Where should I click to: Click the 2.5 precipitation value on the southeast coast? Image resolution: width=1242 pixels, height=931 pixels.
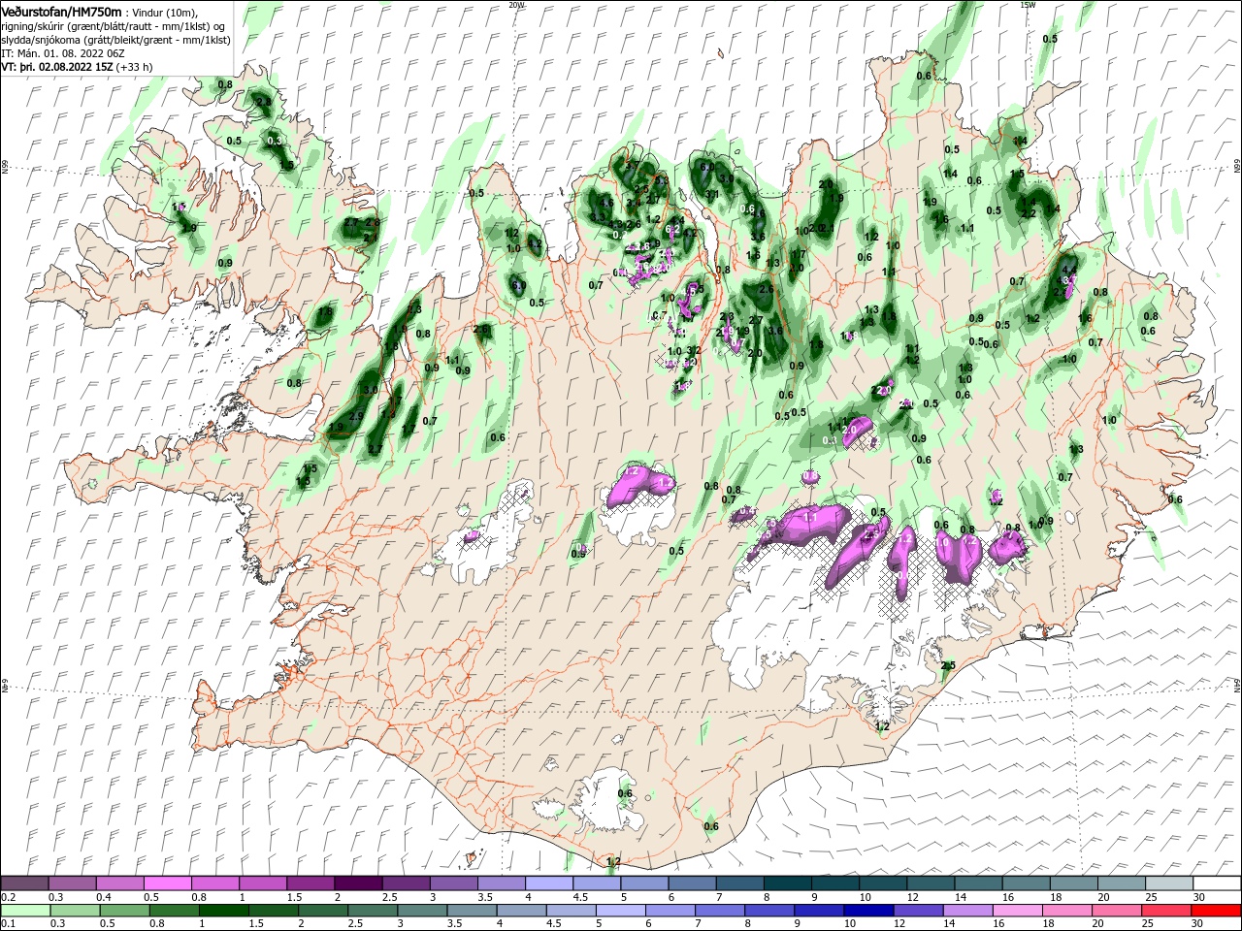[949, 665]
